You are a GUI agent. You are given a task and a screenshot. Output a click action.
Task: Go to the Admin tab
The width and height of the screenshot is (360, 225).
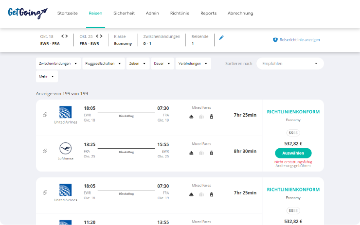(152, 13)
